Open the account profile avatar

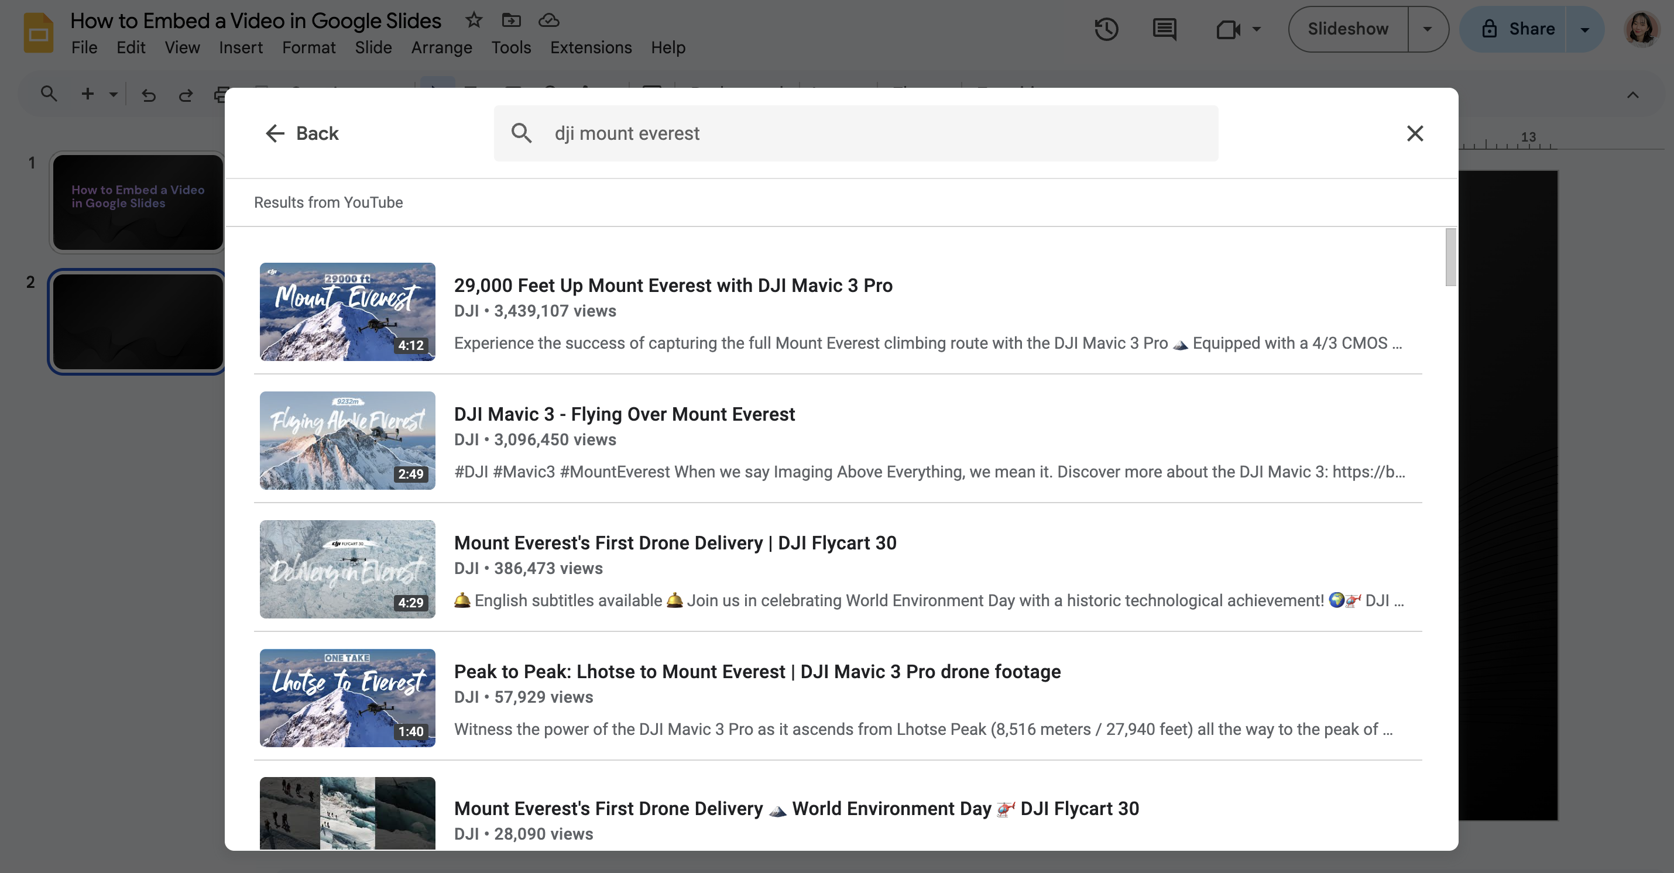[1641, 29]
